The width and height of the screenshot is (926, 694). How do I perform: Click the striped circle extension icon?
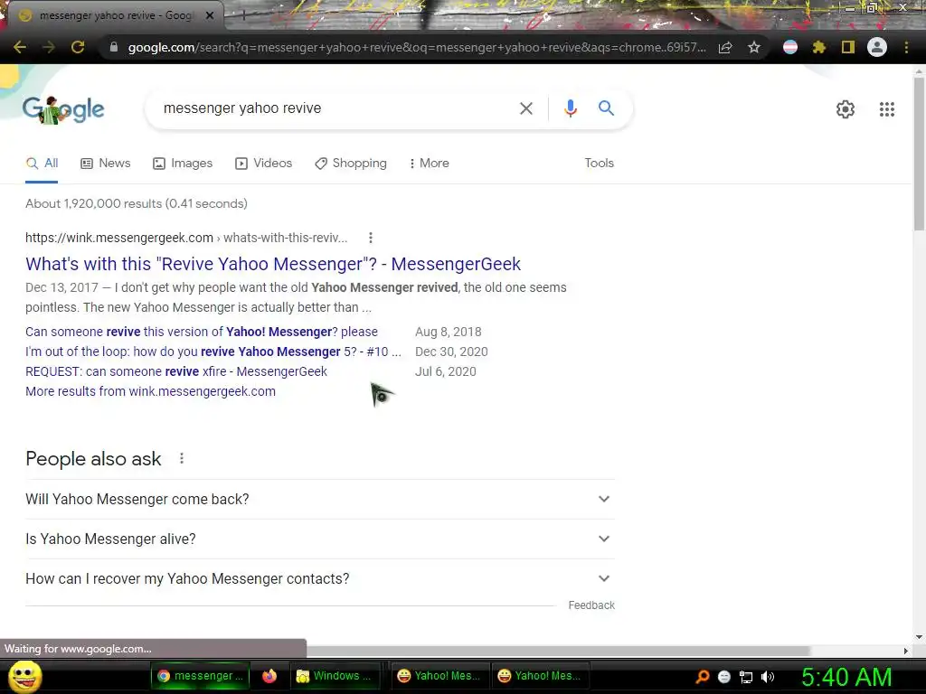click(x=790, y=47)
